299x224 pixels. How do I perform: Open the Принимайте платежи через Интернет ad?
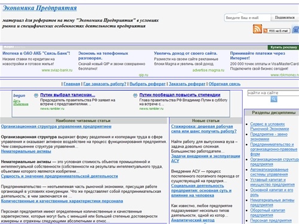pyautogui.click(x=258, y=56)
